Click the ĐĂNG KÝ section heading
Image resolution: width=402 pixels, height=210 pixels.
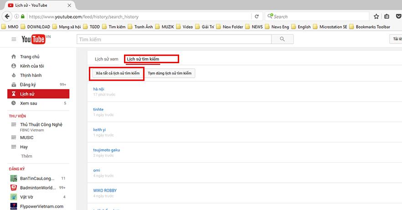[17, 169]
